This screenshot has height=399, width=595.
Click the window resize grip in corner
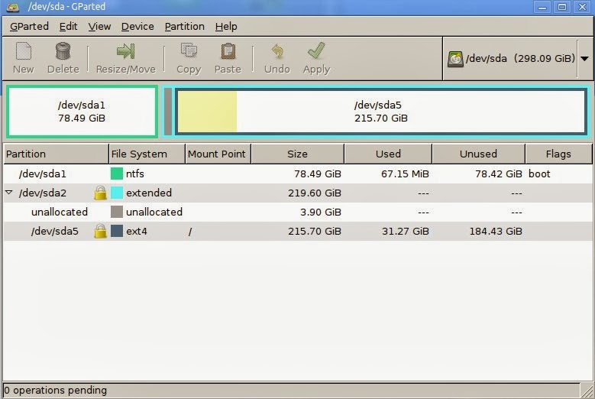tap(587, 391)
